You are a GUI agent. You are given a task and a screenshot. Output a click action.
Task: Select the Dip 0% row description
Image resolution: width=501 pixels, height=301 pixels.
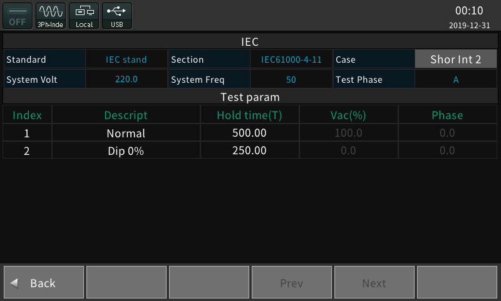pyautogui.click(x=126, y=150)
